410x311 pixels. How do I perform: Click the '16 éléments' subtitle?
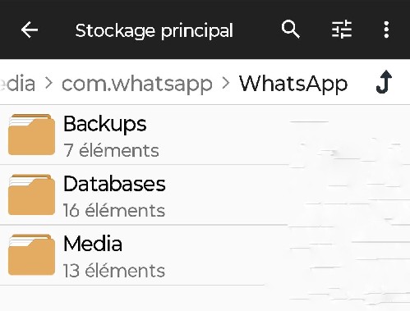(x=114, y=210)
